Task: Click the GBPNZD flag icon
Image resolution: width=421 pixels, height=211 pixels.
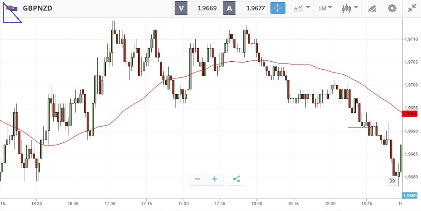Action: point(12,8)
